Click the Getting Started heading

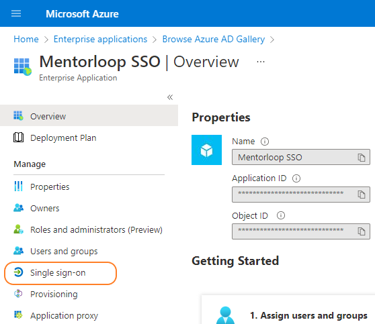[235, 261]
